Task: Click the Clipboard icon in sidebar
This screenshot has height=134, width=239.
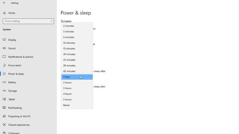Action: pyautogui.click(x=4, y=133)
